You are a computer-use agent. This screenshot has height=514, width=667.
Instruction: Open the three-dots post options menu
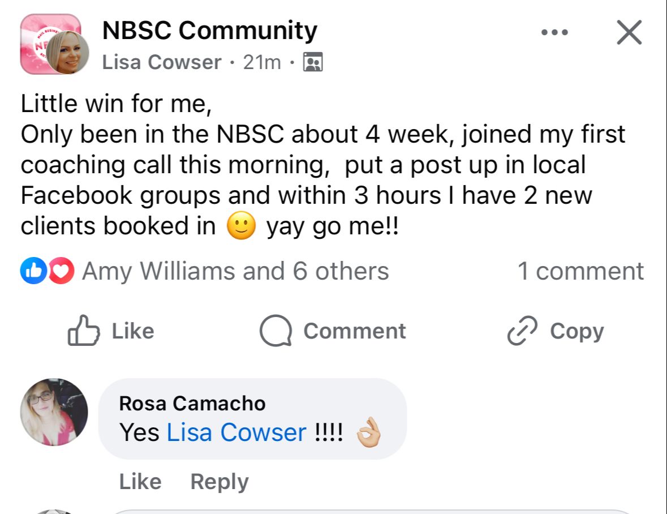(554, 33)
